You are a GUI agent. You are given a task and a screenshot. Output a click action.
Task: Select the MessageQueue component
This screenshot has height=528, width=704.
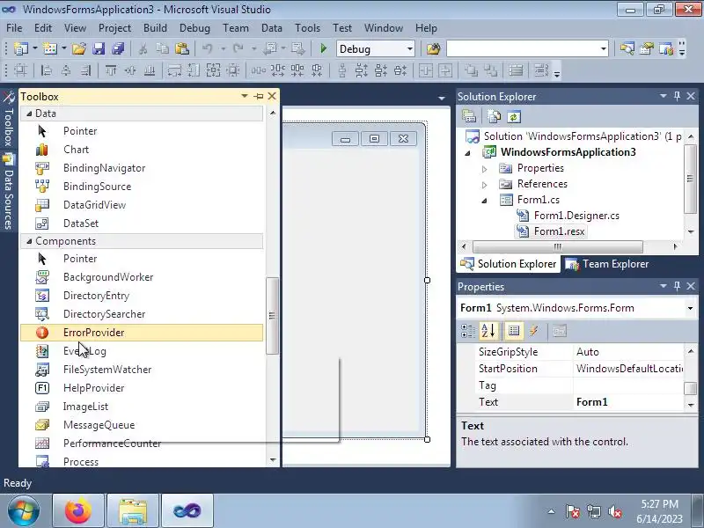click(142, 425)
